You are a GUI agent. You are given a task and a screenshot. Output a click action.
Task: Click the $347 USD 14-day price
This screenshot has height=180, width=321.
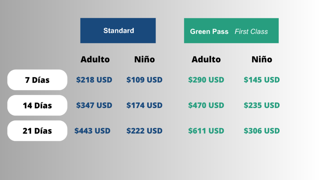94,105
